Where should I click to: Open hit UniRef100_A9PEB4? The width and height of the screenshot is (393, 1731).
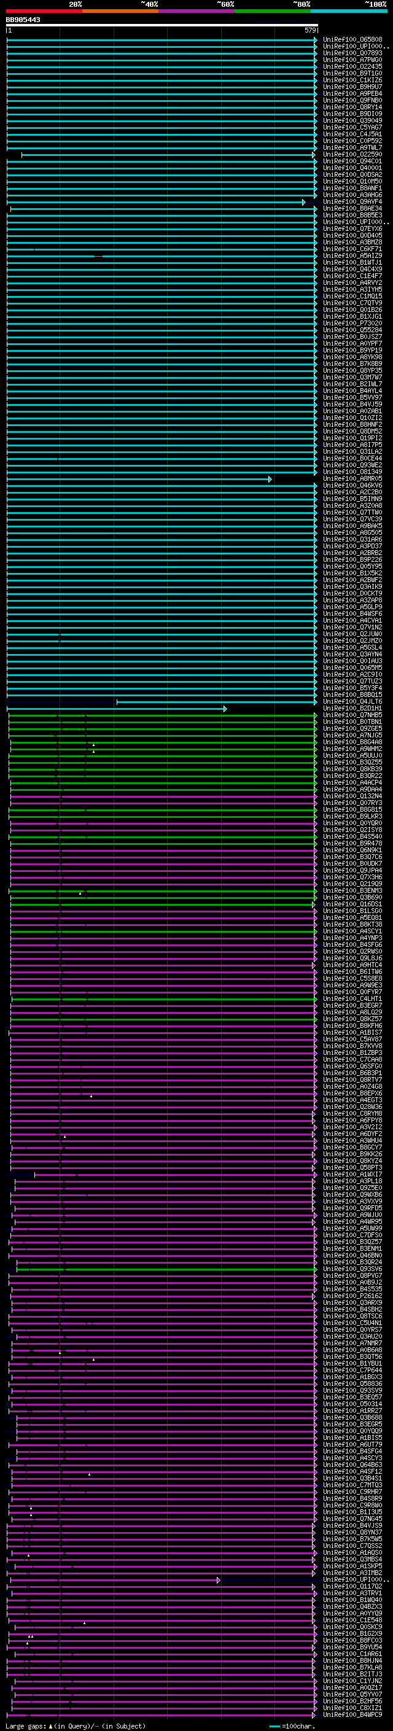pos(352,93)
